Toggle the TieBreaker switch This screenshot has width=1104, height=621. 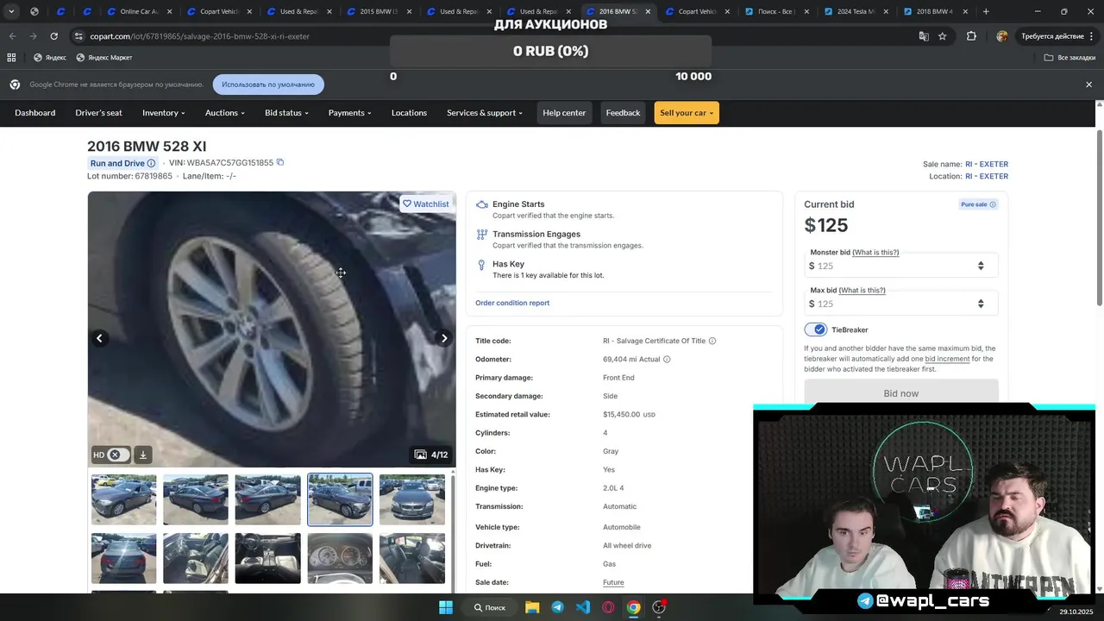(x=815, y=329)
